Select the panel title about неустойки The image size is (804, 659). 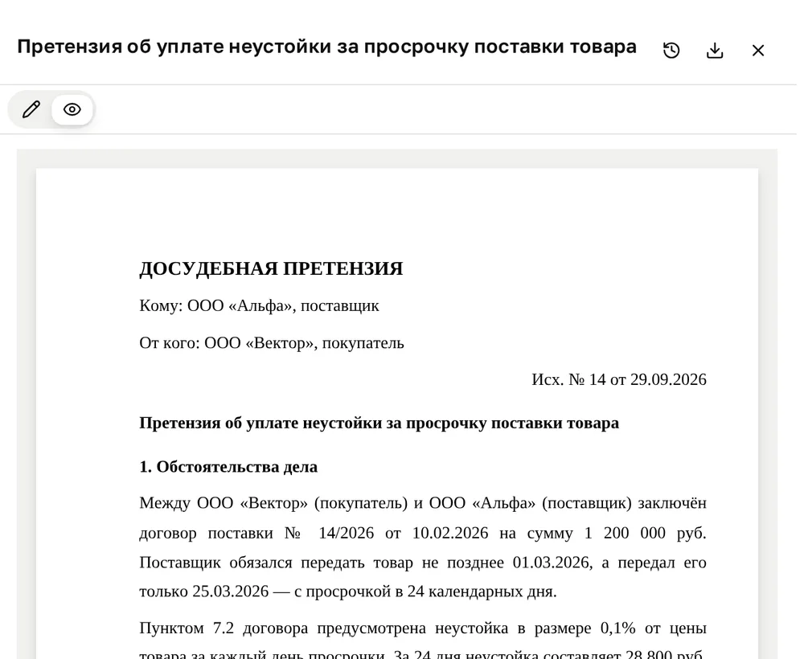(x=326, y=47)
